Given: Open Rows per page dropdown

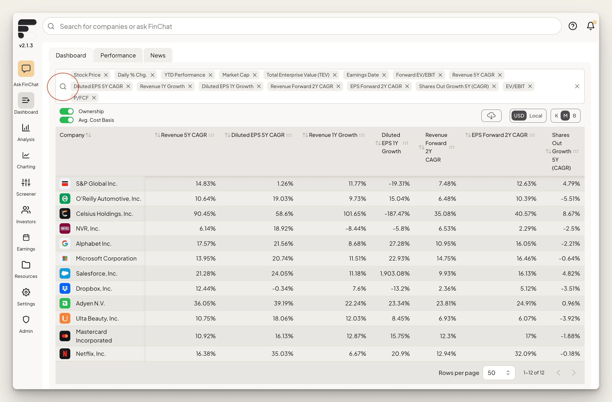Looking at the screenshot, I should pyautogui.click(x=499, y=373).
